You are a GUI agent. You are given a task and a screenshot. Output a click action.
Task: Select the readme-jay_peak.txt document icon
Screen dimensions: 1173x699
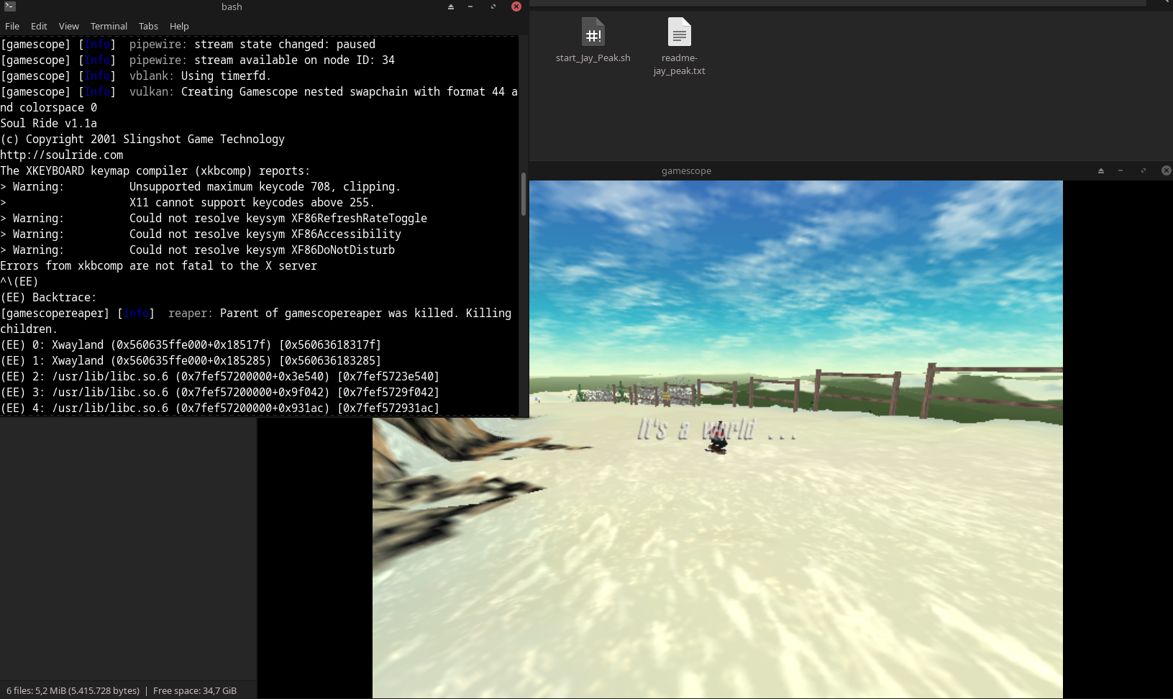point(680,32)
